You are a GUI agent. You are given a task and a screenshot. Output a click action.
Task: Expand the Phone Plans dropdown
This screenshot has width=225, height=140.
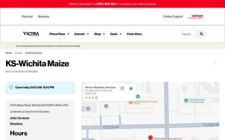tap(59, 34)
